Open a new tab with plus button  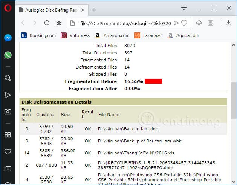pyautogui.click(x=94, y=10)
